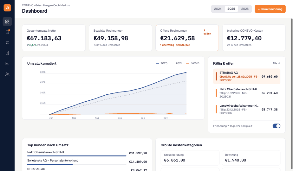
Task: Click the €31.597,98 customer revenue value
Action: pos(138,153)
